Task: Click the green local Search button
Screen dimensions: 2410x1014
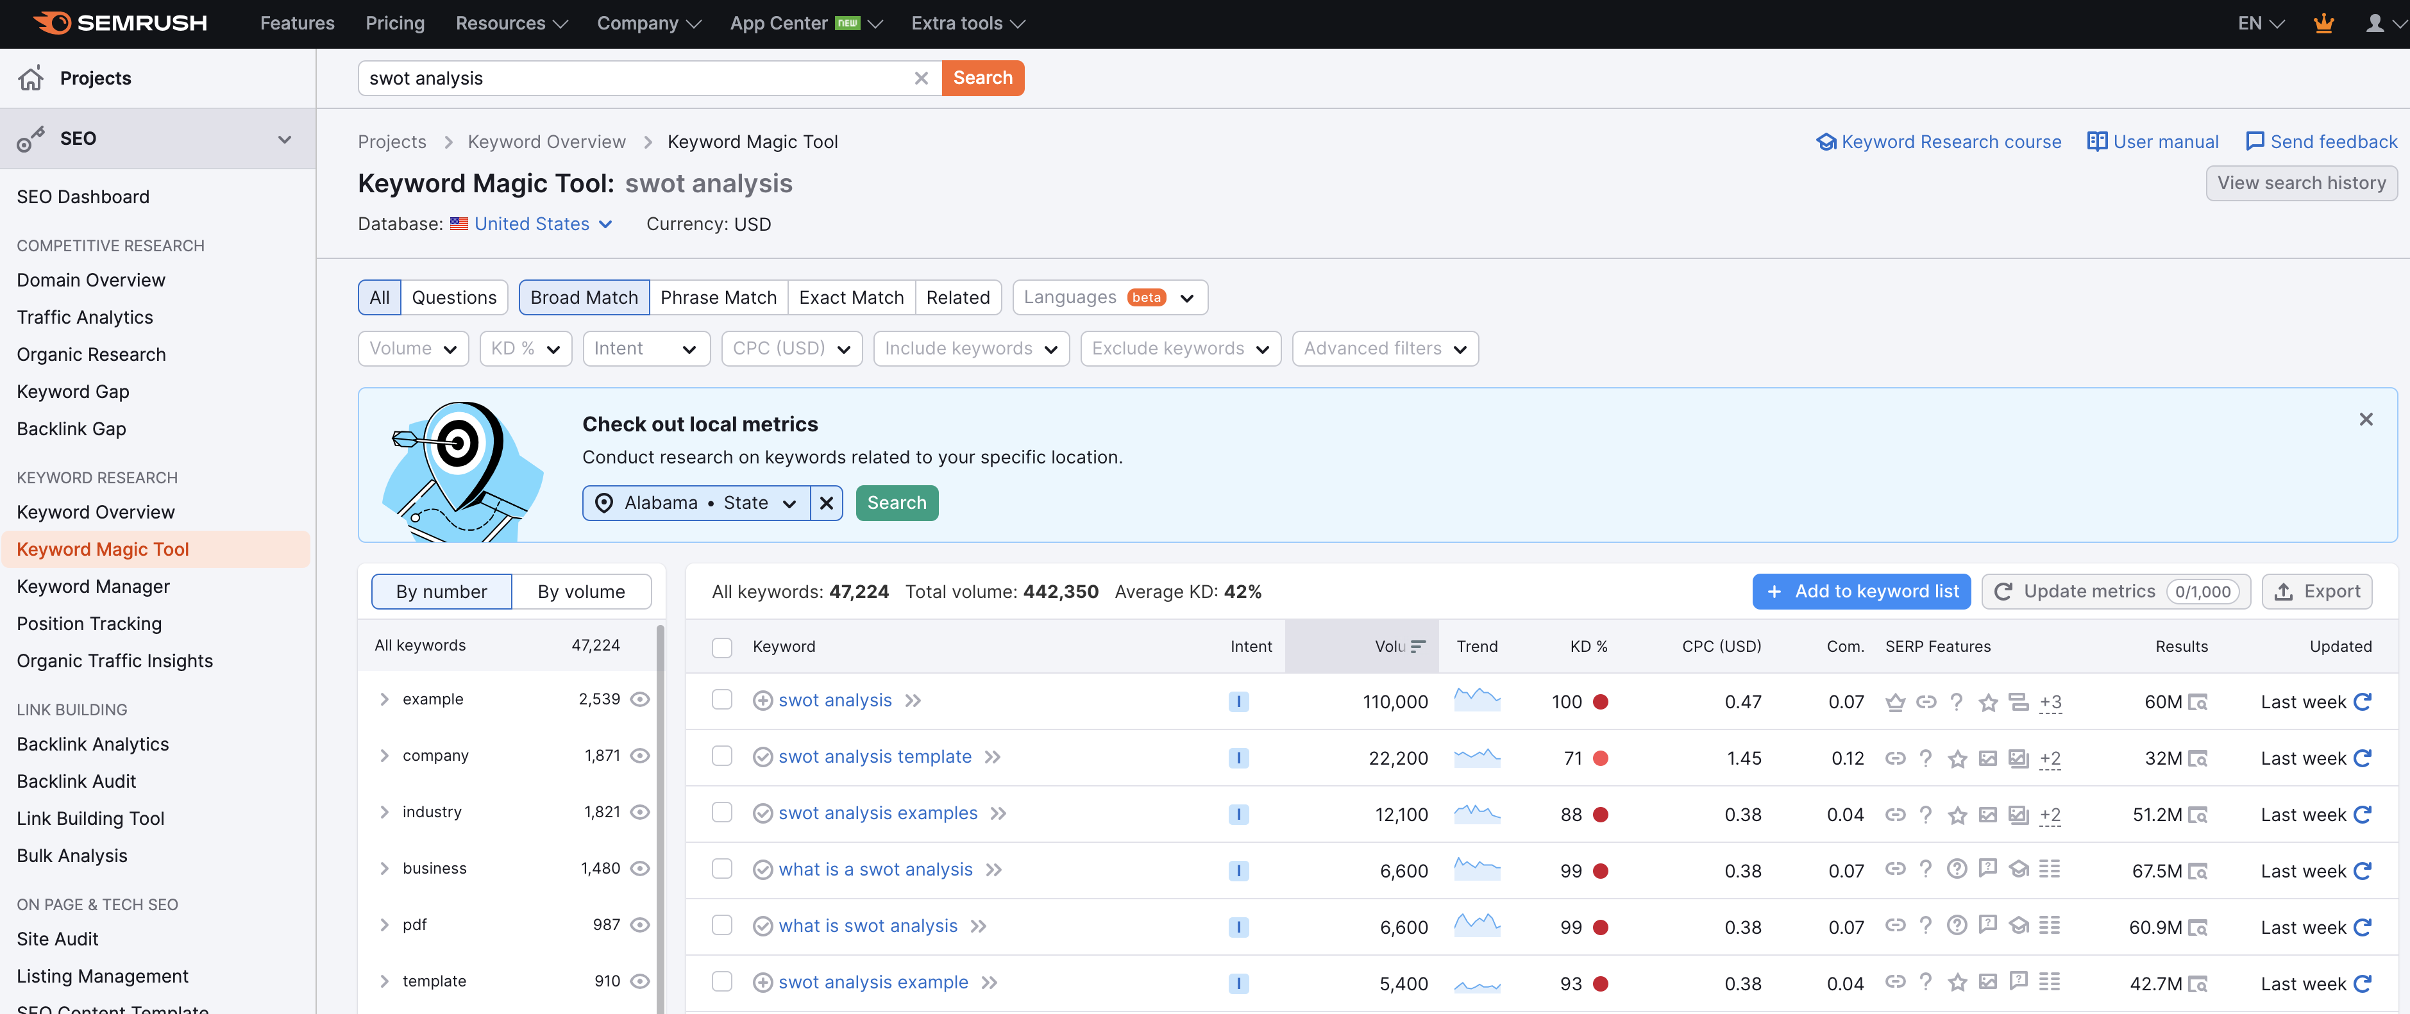Action: [x=897, y=503]
